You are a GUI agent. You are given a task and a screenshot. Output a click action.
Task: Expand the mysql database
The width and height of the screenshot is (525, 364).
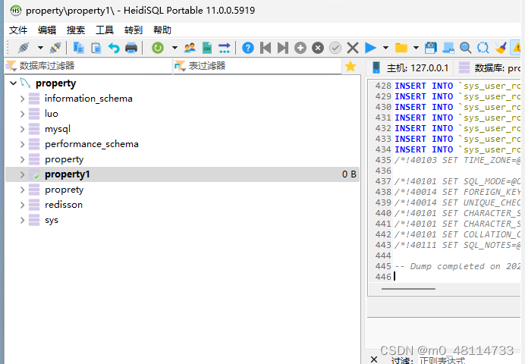22,129
